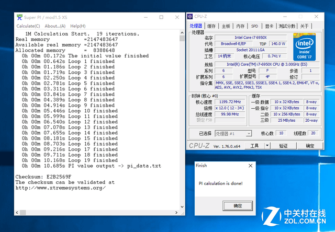335x232 pixels.
Task: Click the stepping value 1 field
Action: click(310, 71)
